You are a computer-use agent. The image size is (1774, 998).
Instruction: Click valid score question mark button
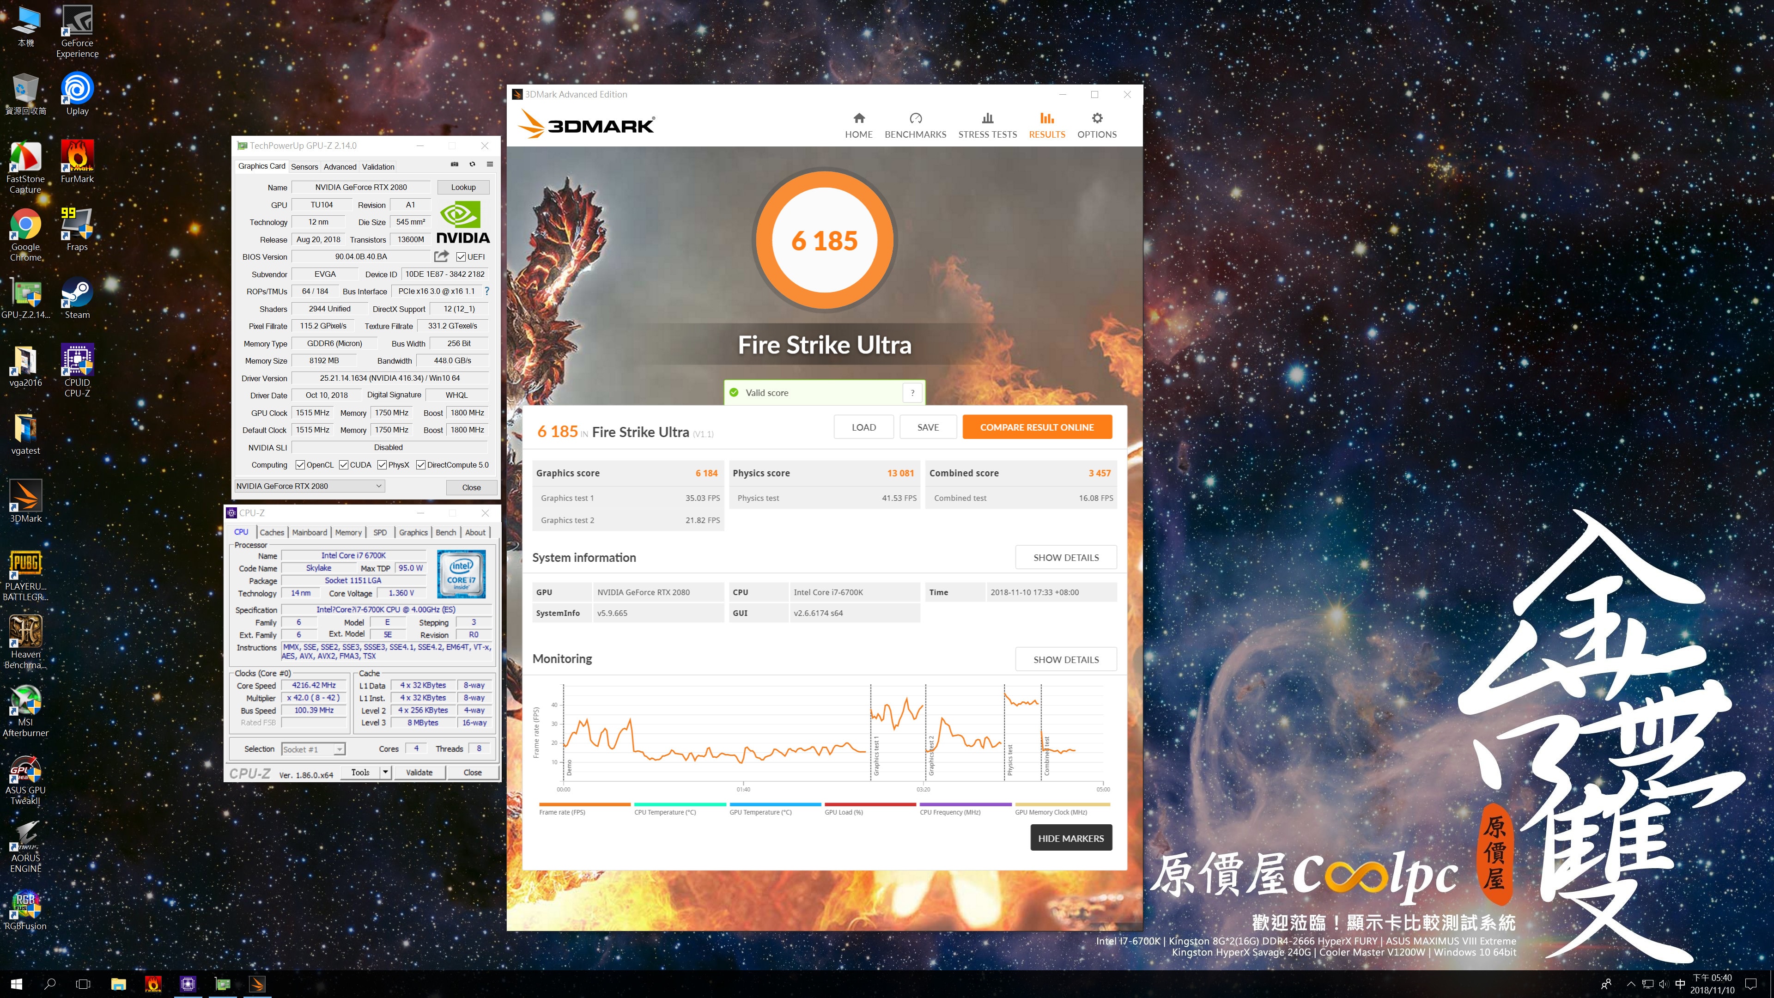click(912, 393)
